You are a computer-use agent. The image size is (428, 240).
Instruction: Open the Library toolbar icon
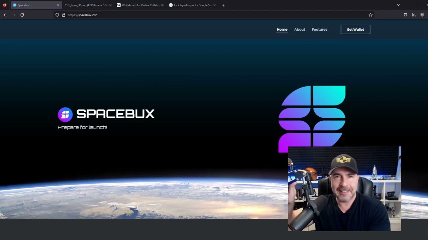pos(414,15)
